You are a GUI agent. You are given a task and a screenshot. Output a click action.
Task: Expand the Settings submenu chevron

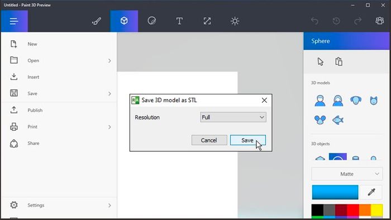pos(109,205)
